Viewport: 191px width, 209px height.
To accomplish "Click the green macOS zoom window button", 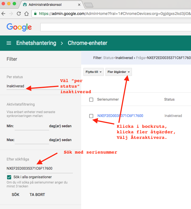I will pos(14,4).
